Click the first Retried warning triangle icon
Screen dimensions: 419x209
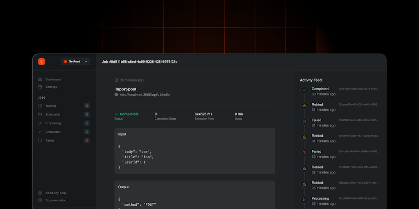pos(304,106)
